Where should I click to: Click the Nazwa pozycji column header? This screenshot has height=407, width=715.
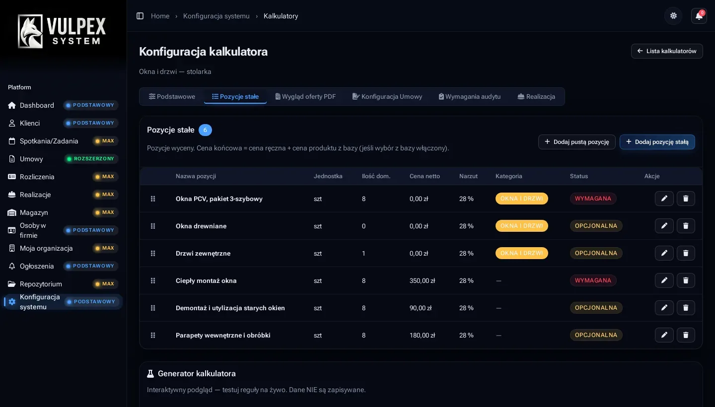coord(196,176)
